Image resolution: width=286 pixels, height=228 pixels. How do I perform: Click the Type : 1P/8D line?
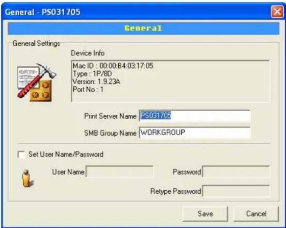[92, 74]
